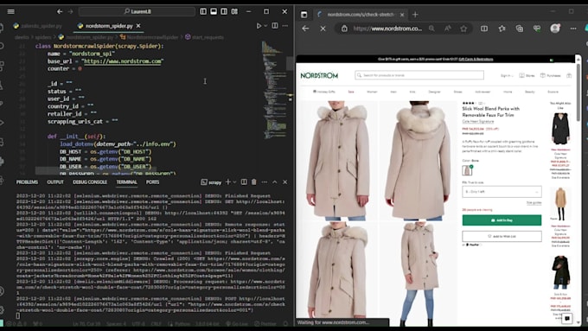This screenshot has width=588, height=331.
Task: Go back in Edge browser
Action: point(305,29)
